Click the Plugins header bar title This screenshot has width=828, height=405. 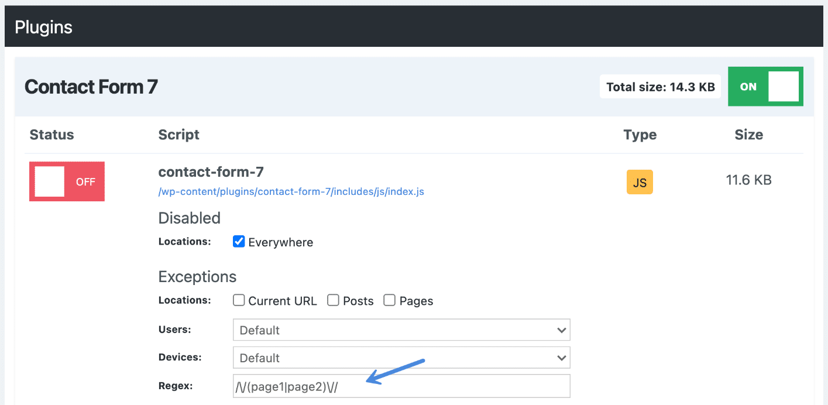(43, 26)
